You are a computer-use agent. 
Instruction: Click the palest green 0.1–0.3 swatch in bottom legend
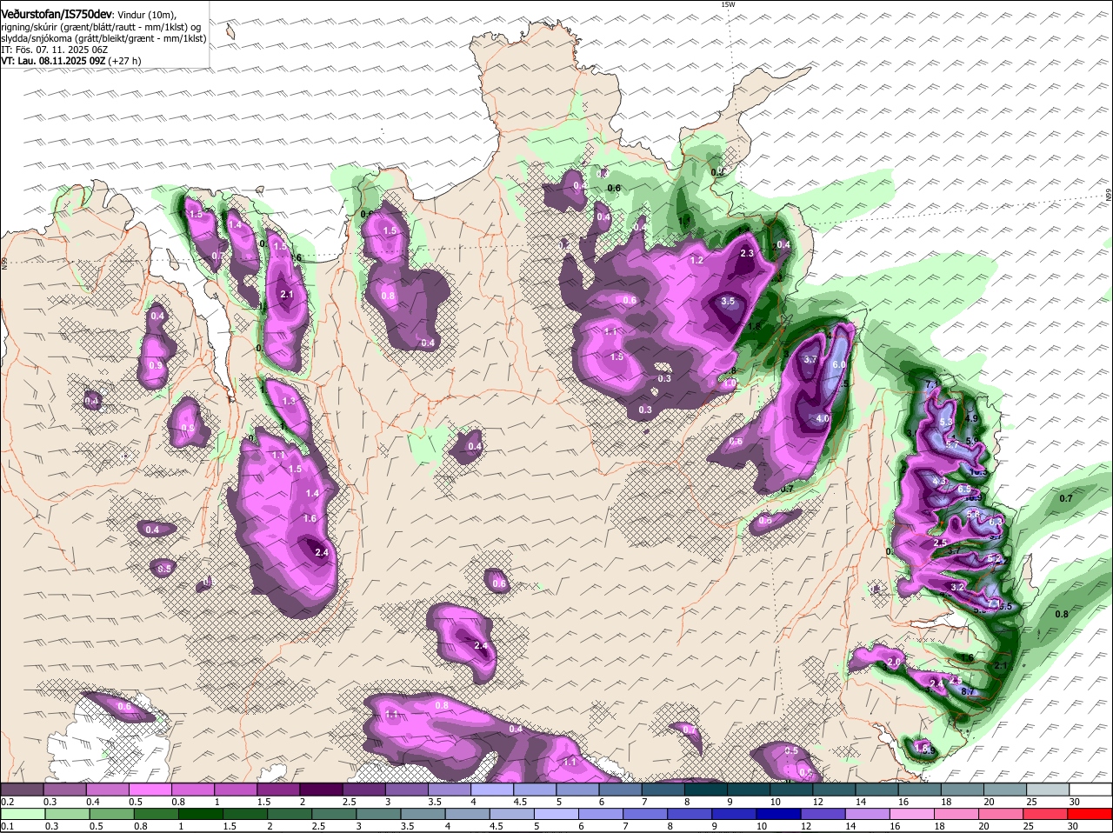[25, 813]
